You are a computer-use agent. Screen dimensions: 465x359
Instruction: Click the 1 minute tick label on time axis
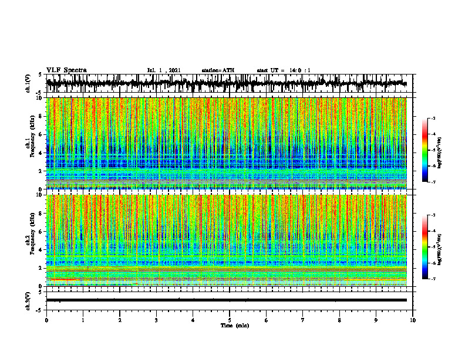tap(83, 320)
